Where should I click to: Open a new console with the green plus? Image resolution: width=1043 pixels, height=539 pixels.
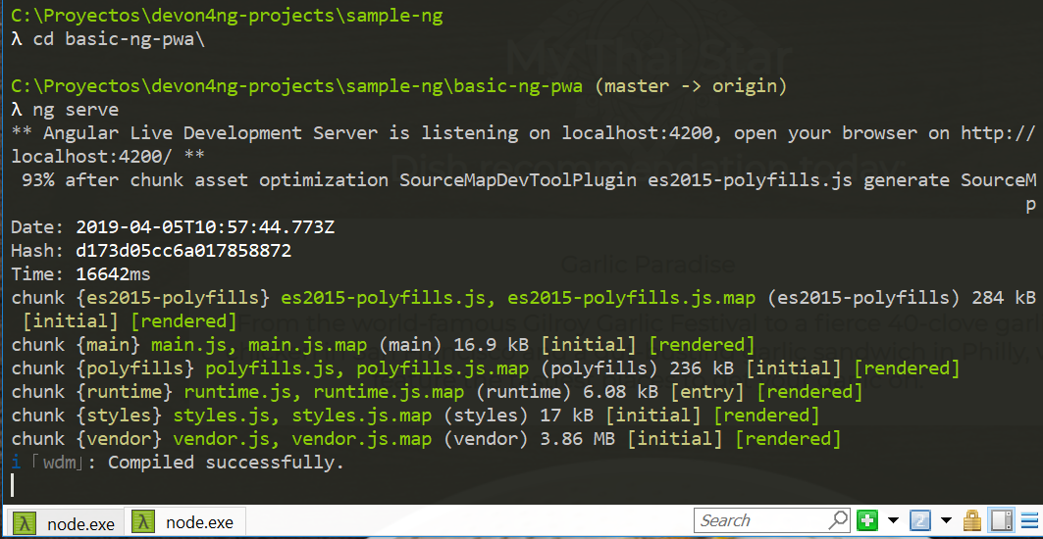[866, 520]
